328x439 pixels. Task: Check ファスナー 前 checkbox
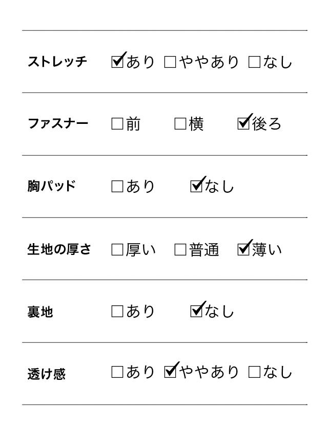pyautogui.click(x=117, y=124)
